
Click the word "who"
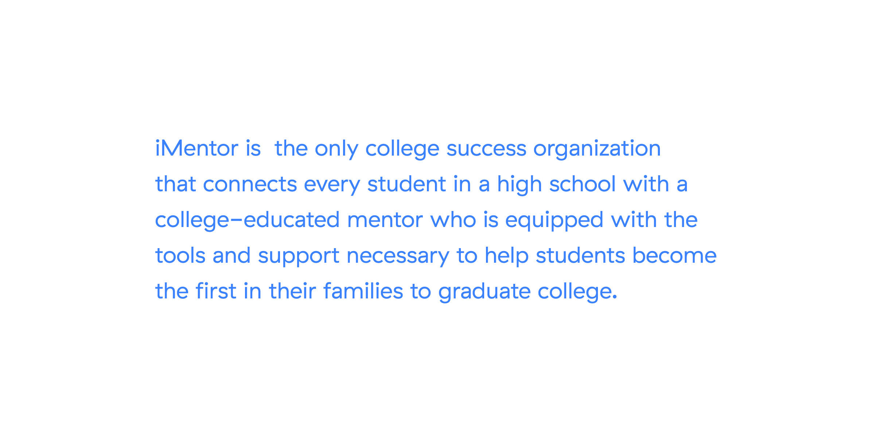coord(453,220)
